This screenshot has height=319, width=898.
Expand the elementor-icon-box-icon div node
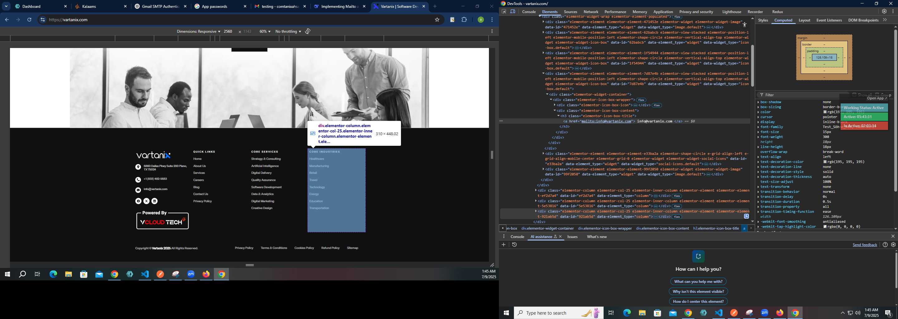coord(555,105)
